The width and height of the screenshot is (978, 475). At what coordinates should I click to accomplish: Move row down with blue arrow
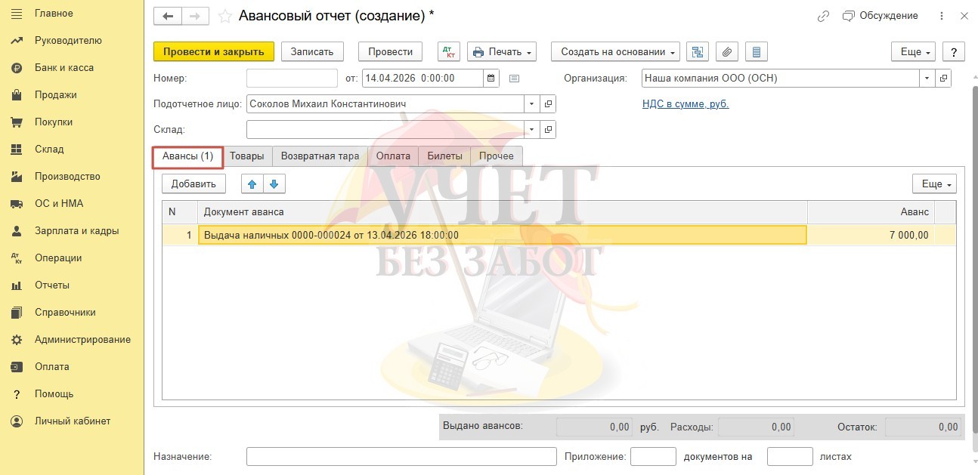click(274, 184)
